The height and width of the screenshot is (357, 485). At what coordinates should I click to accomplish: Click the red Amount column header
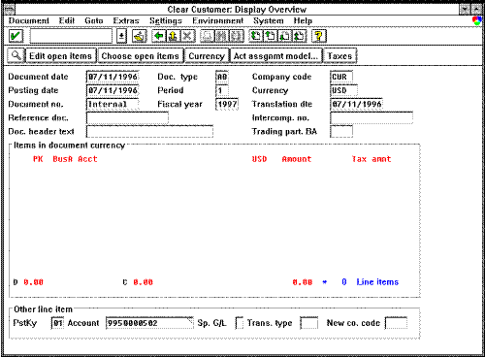pos(297,159)
